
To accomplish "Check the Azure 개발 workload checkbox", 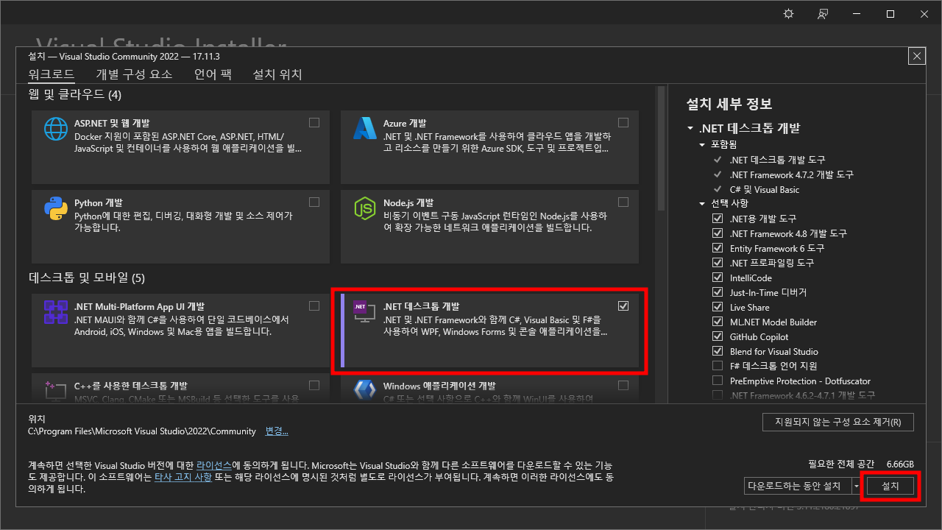I will click(623, 122).
